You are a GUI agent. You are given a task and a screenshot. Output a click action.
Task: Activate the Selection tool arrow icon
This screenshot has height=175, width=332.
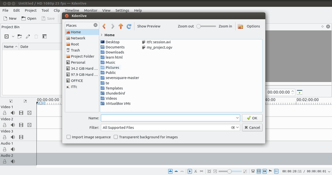coord(190,171)
